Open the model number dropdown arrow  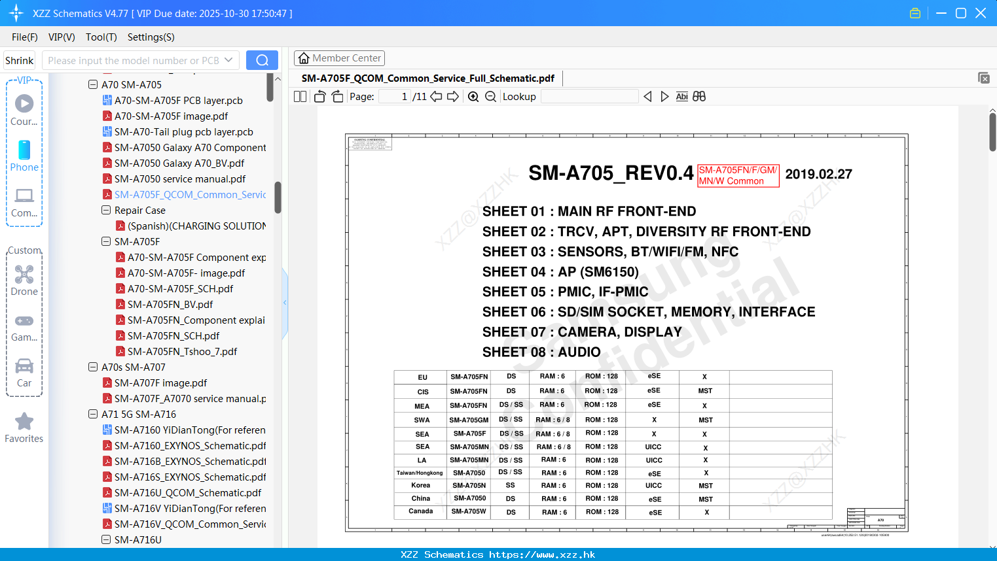228,60
